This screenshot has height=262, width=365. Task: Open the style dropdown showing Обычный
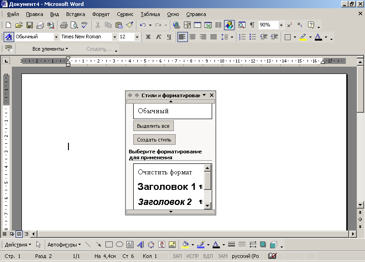click(x=56, y=37)
